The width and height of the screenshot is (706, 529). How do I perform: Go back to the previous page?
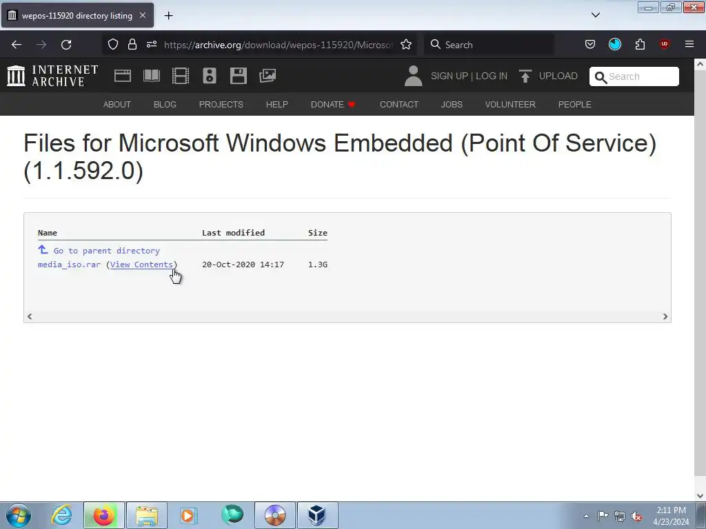click(17, 45)
